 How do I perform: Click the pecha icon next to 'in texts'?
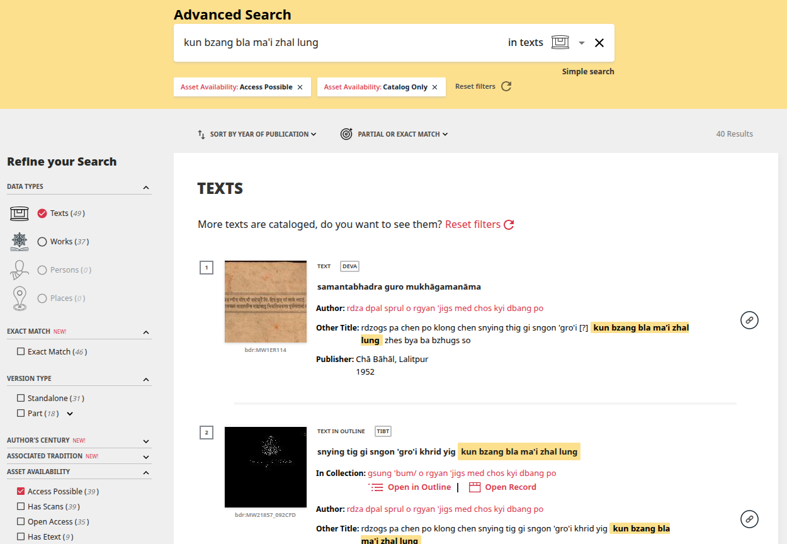coord(560,42)
